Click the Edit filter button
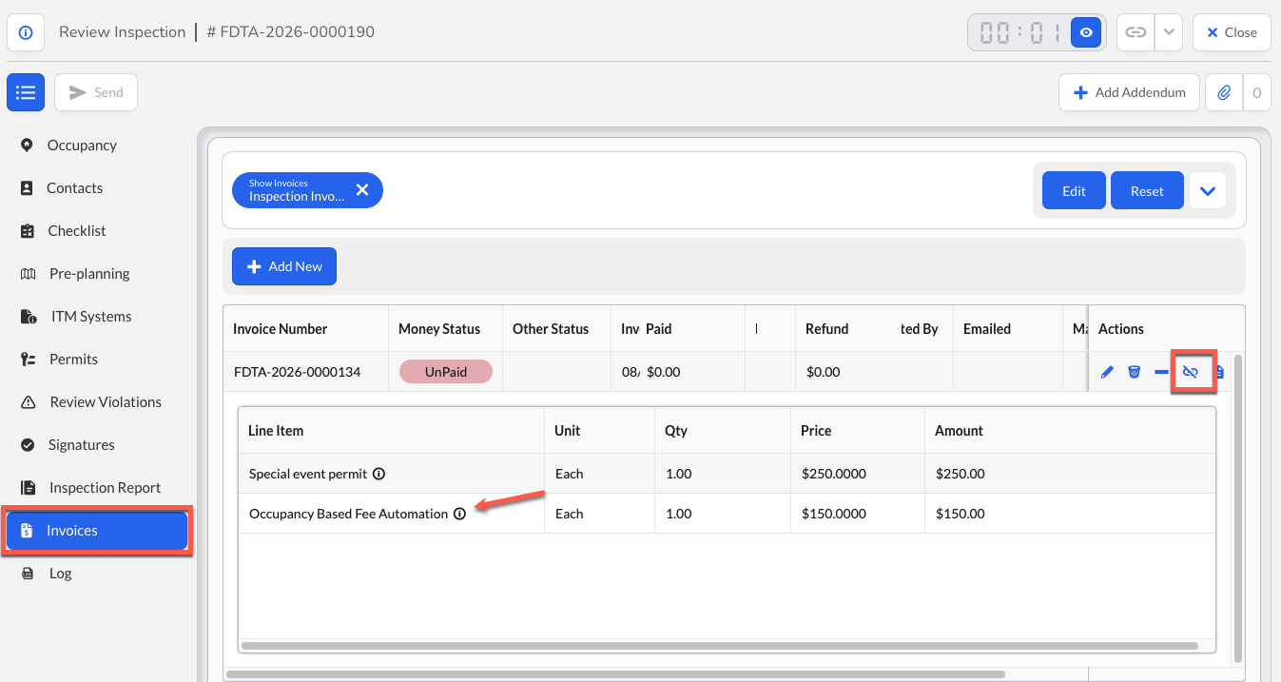 coord(1074,190)
